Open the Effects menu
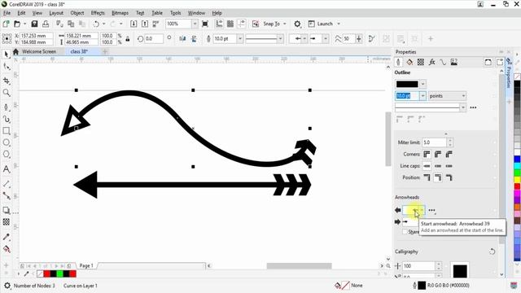 tap(98, 13)
